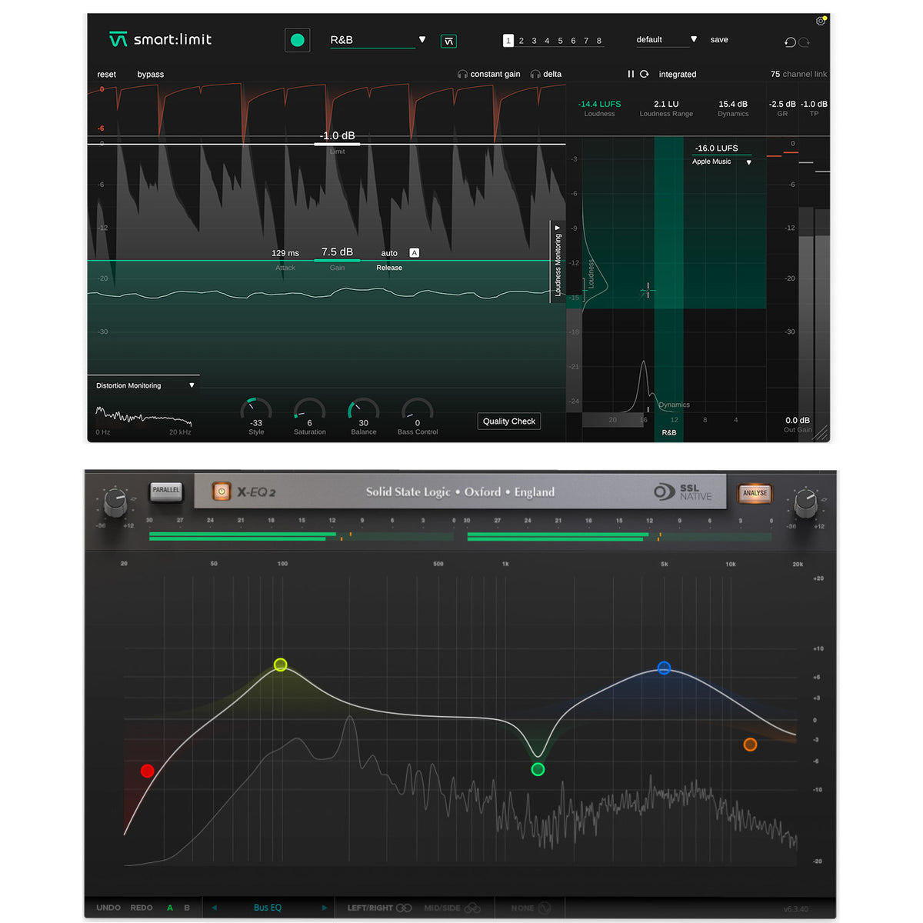Toggle the ANALYSE button in X-EQ 2
Viewport: 923px width, 923px height.
coord(755,493)
